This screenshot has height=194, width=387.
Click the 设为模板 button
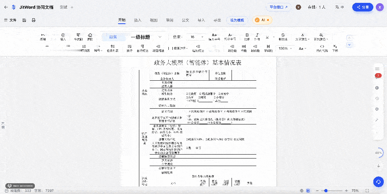237,20
